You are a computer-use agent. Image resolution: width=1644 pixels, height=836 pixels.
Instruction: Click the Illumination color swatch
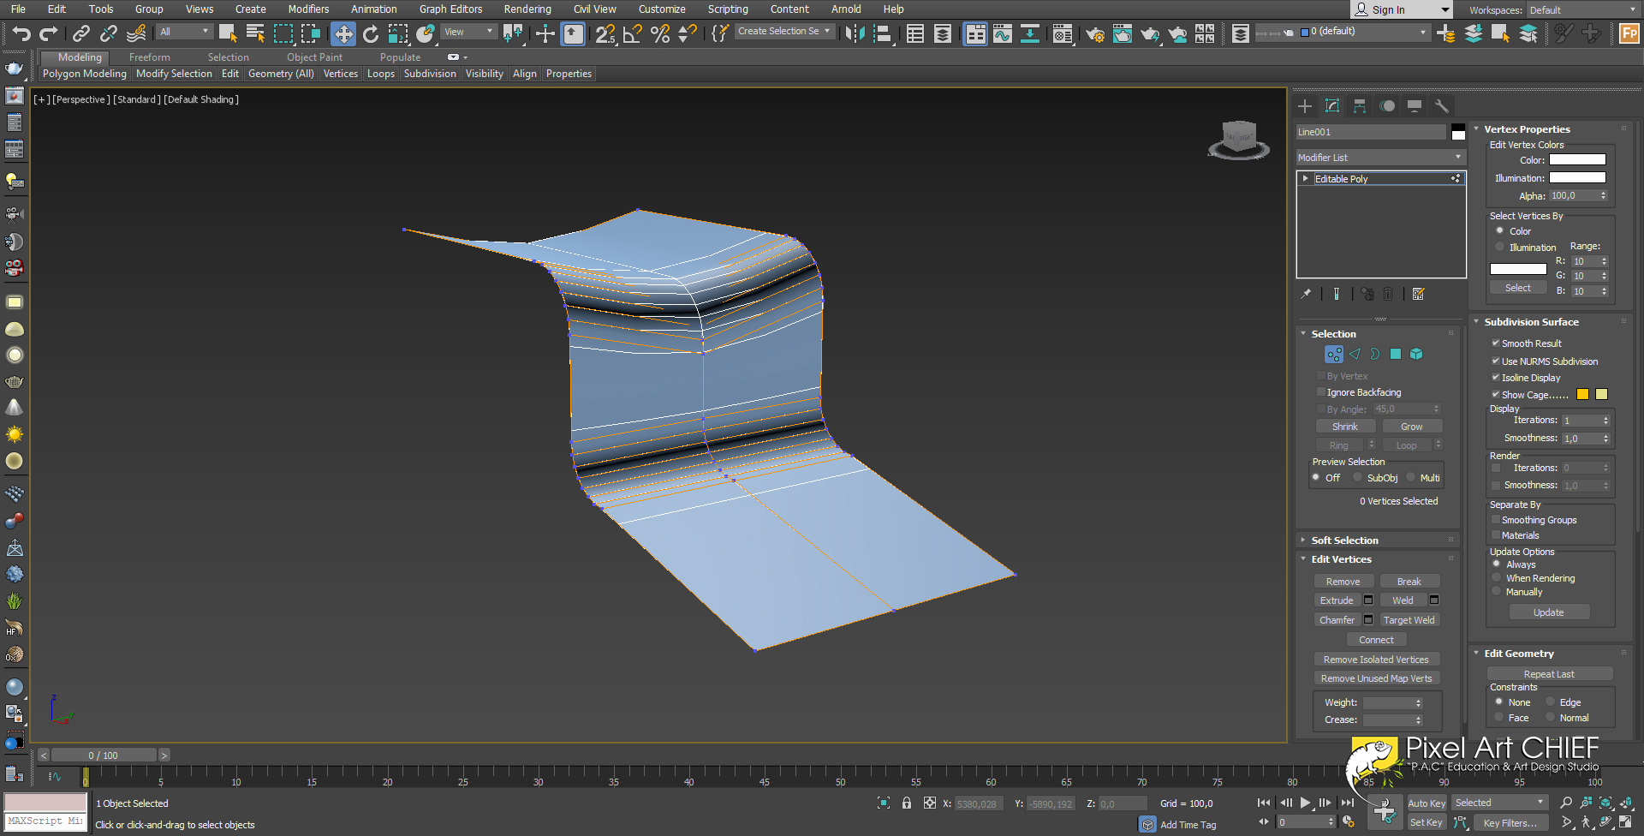point(1577,178)
